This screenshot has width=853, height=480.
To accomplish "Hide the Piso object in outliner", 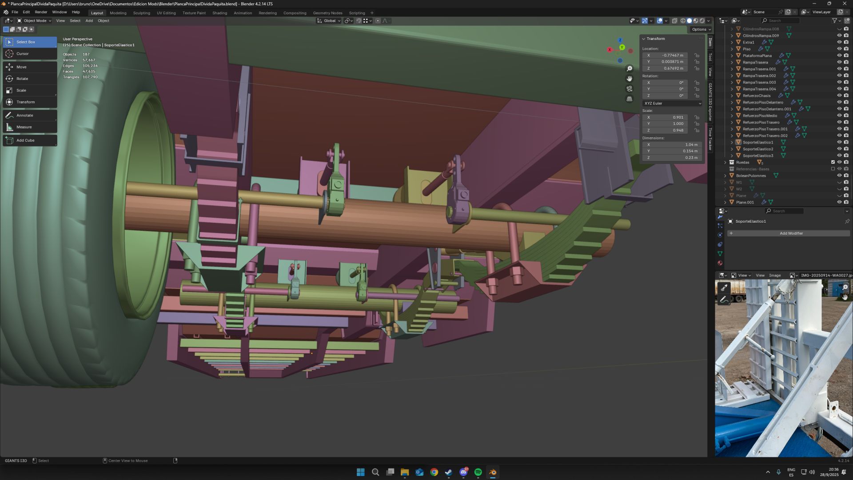I will point(840,49).
